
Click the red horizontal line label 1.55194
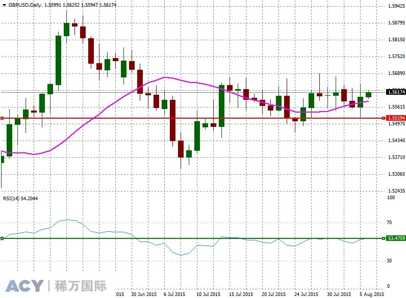click(x=396, y=118)
